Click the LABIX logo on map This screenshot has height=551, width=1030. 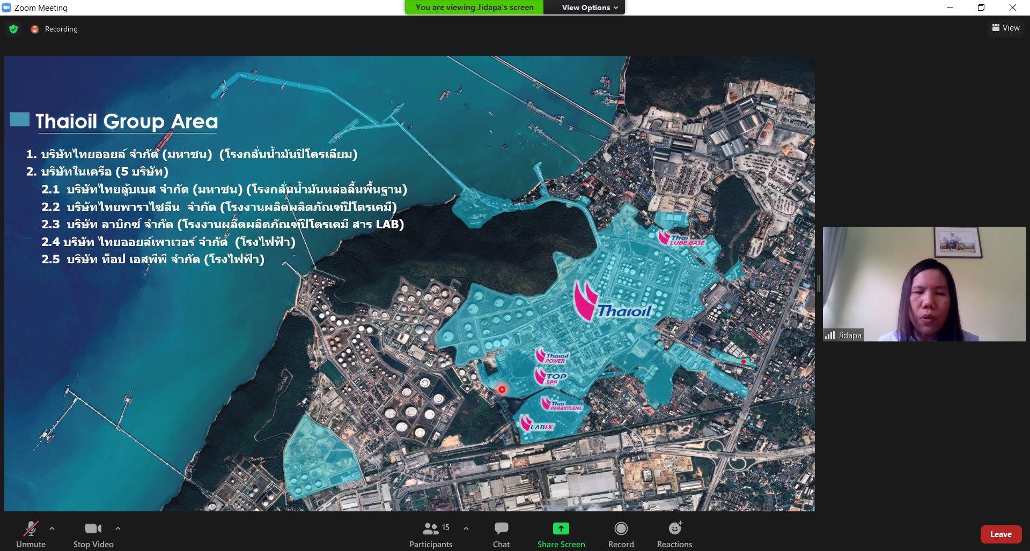537,424
